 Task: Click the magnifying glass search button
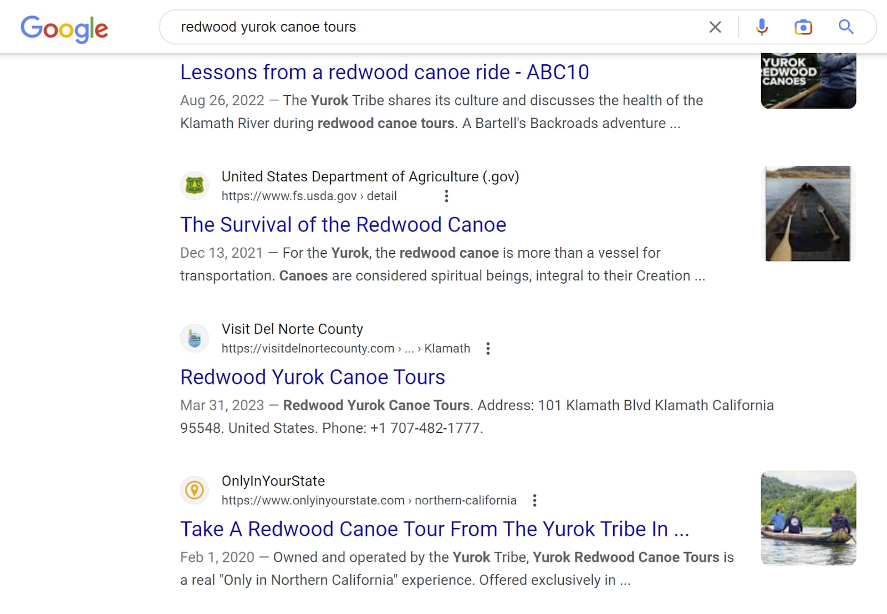(845, 27)
